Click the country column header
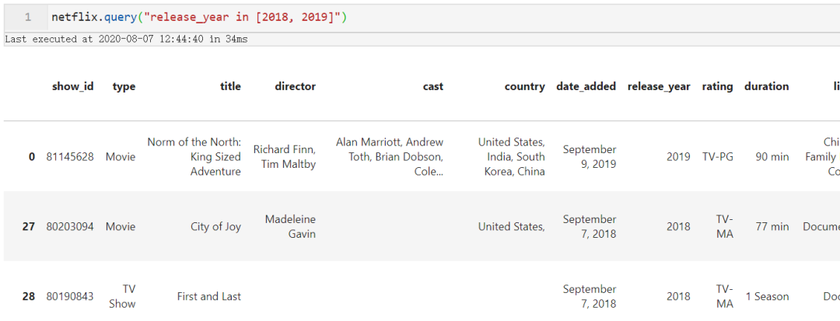 pos(524,86)
